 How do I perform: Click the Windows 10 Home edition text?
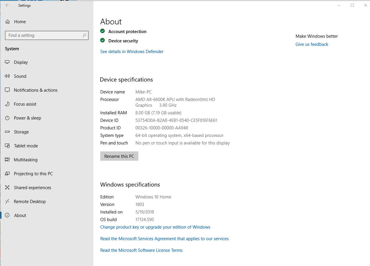[x=153, y=197]
